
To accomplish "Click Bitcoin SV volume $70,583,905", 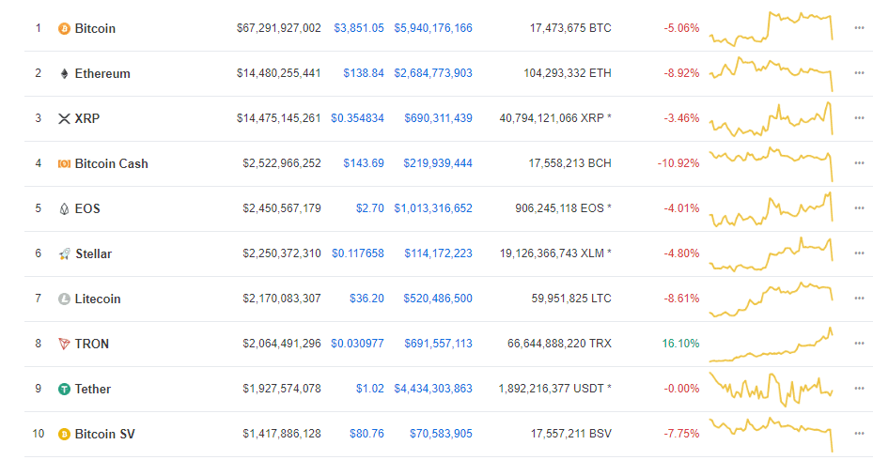I will 441,434.
